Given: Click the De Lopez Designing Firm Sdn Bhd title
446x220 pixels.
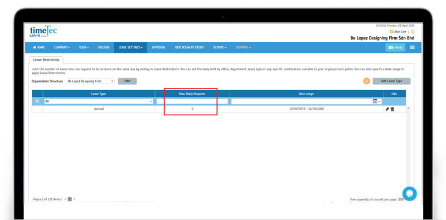Looking at the screenshot, I should point(382,38).
